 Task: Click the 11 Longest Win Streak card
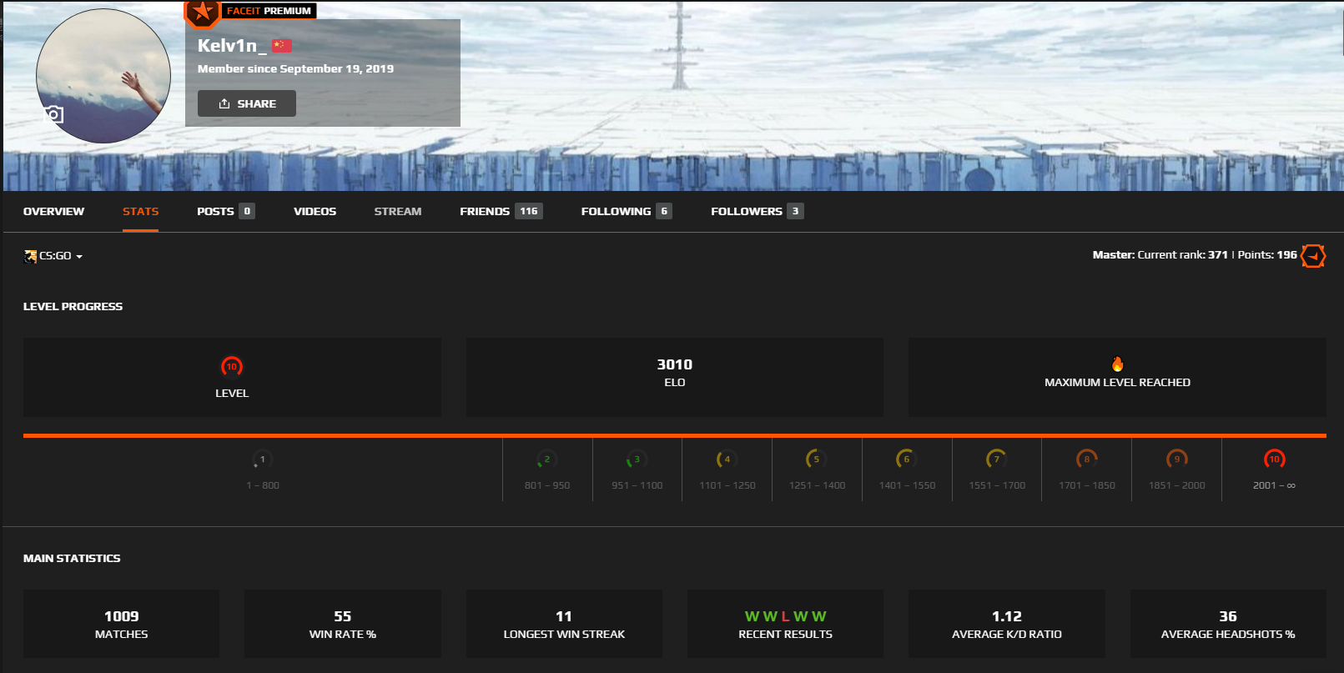564,624
